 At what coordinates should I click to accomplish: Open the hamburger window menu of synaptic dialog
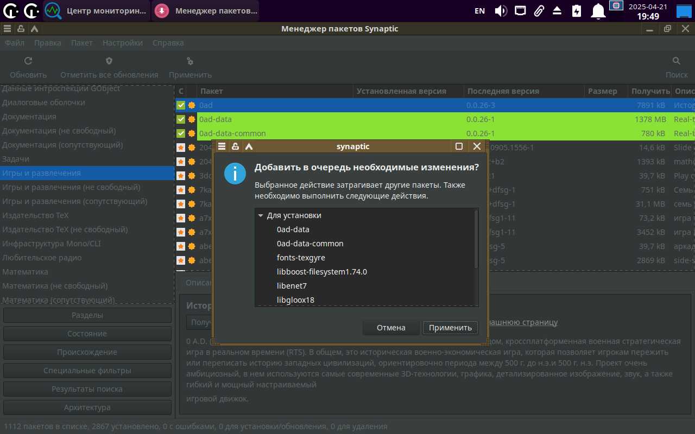(222, 146)
